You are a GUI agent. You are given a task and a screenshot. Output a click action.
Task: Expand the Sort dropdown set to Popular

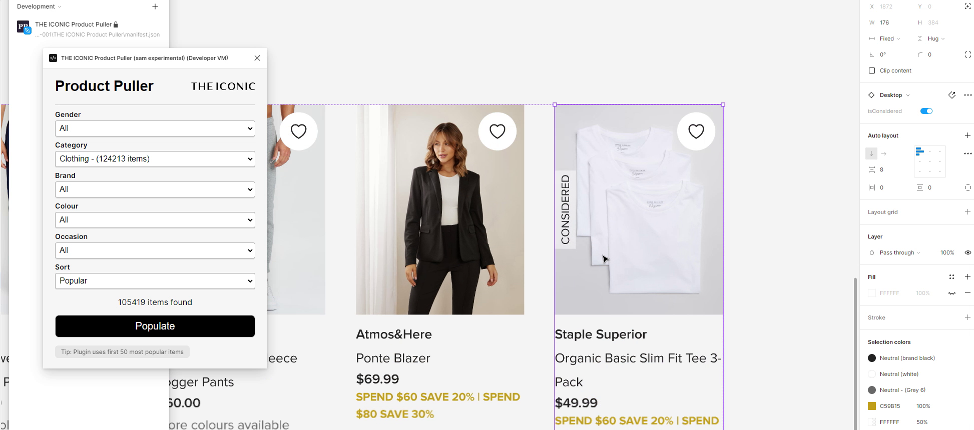pyautogui.click(x=155, y=280)
